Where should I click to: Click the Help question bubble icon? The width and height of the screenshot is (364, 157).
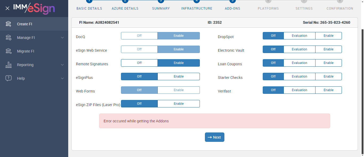tap(9, 78)
